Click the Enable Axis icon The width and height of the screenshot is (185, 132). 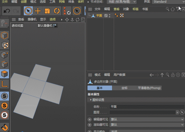(x=4, y=84)
